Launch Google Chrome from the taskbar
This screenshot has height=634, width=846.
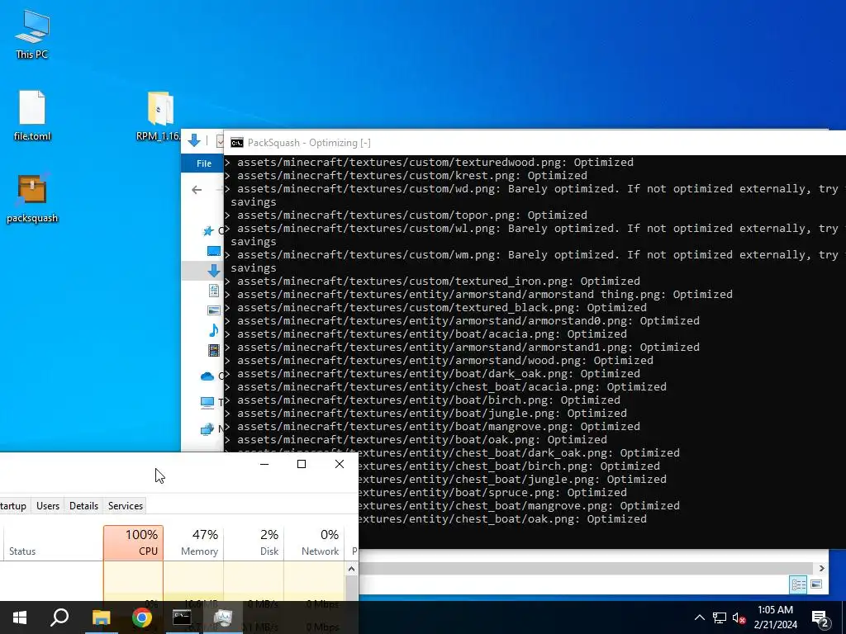tap(141, 617)
